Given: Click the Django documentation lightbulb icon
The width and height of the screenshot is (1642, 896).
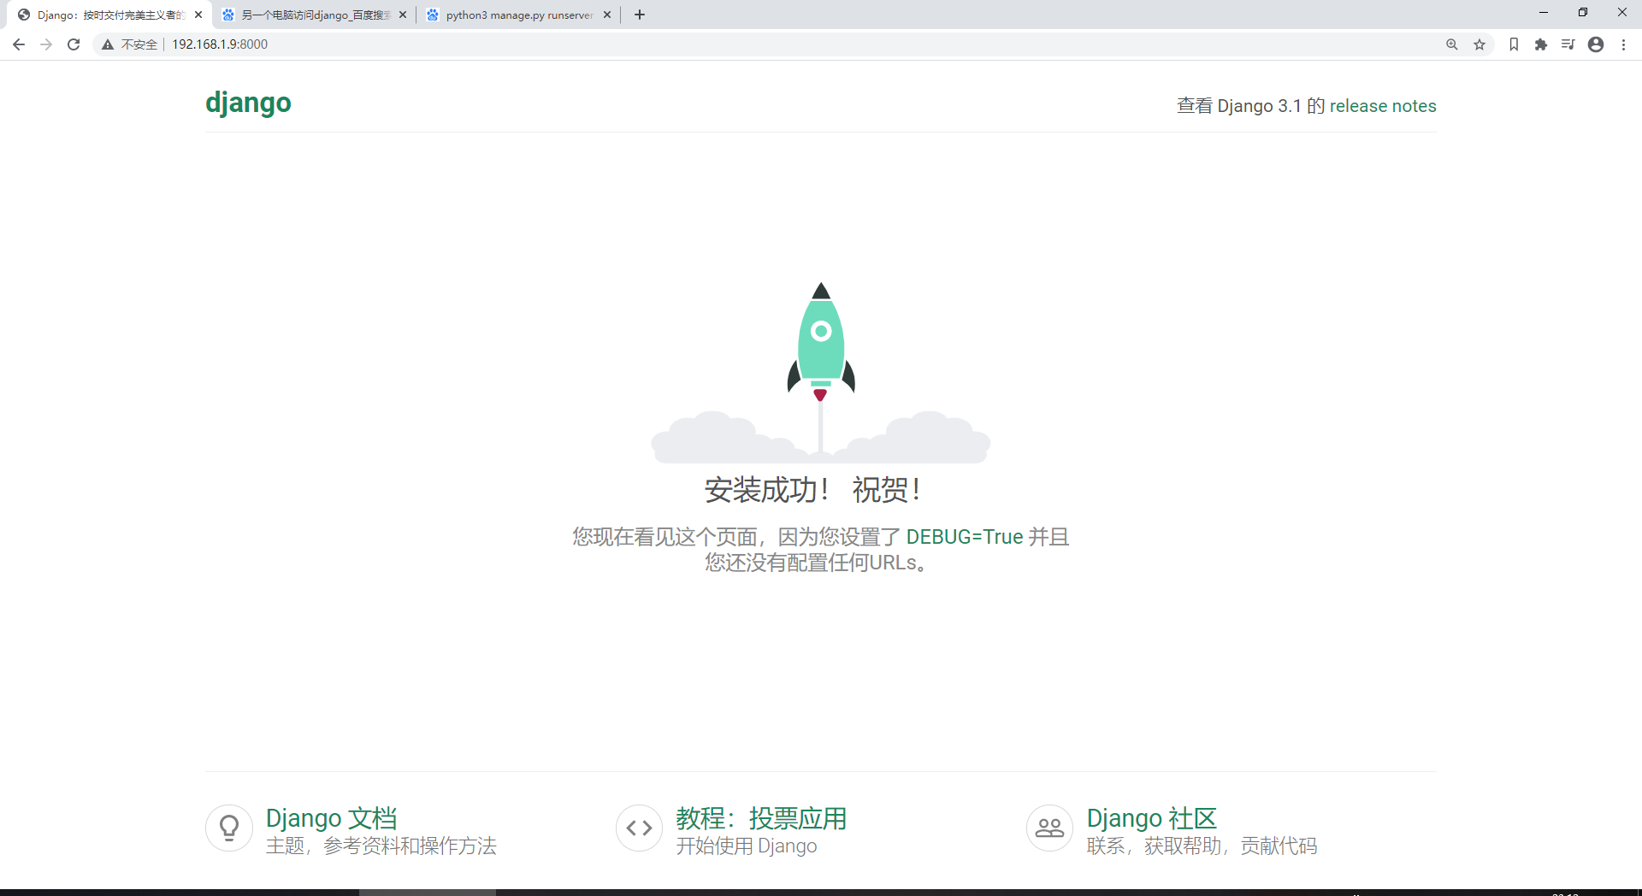Looking at the screenshot, I should pyautogui.click(x=228, y=828).
